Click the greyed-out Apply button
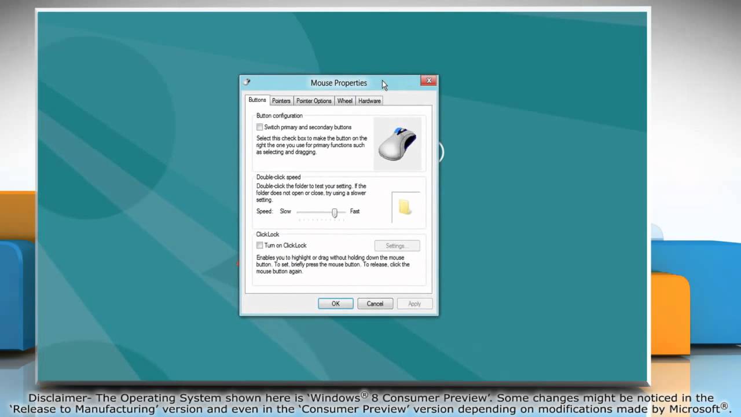 coord(414,303)
